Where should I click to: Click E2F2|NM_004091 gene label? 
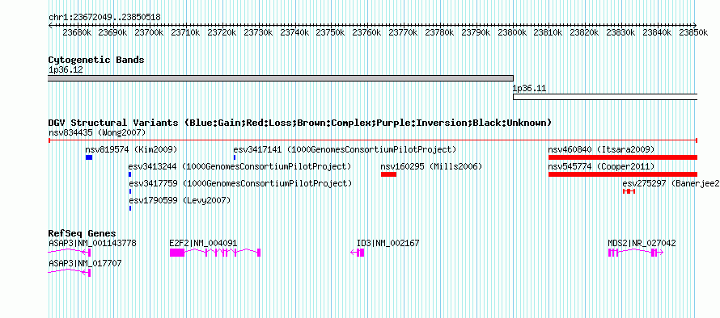[x=203, y=243]
